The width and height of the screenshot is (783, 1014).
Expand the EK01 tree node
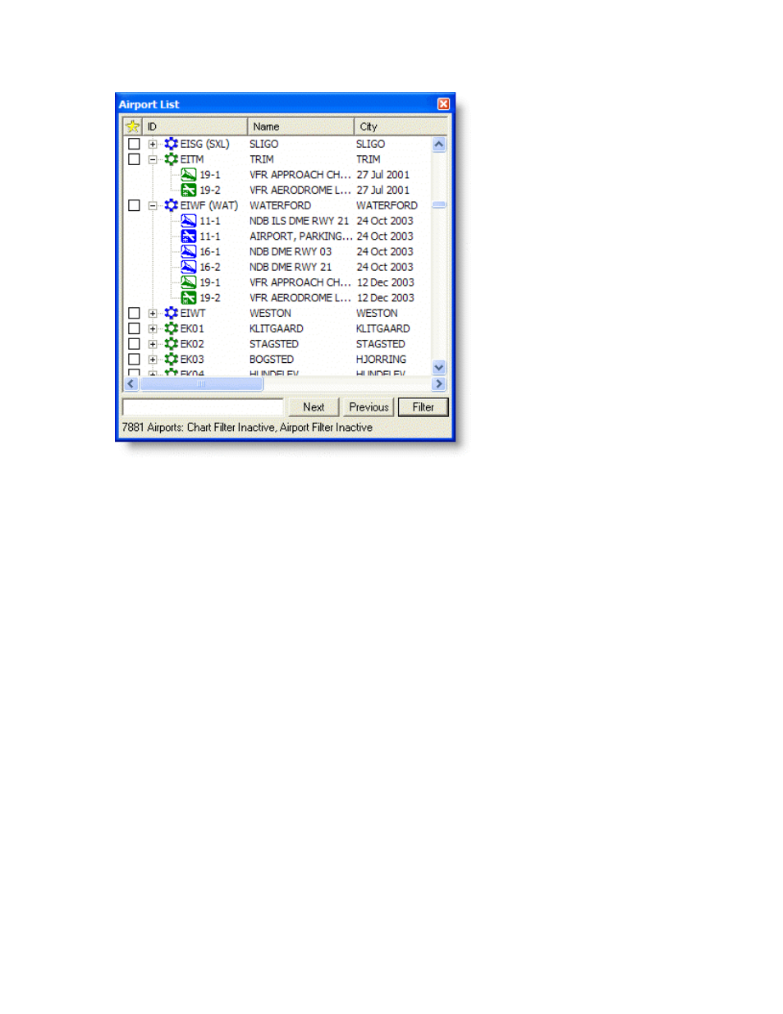point(153,329)
